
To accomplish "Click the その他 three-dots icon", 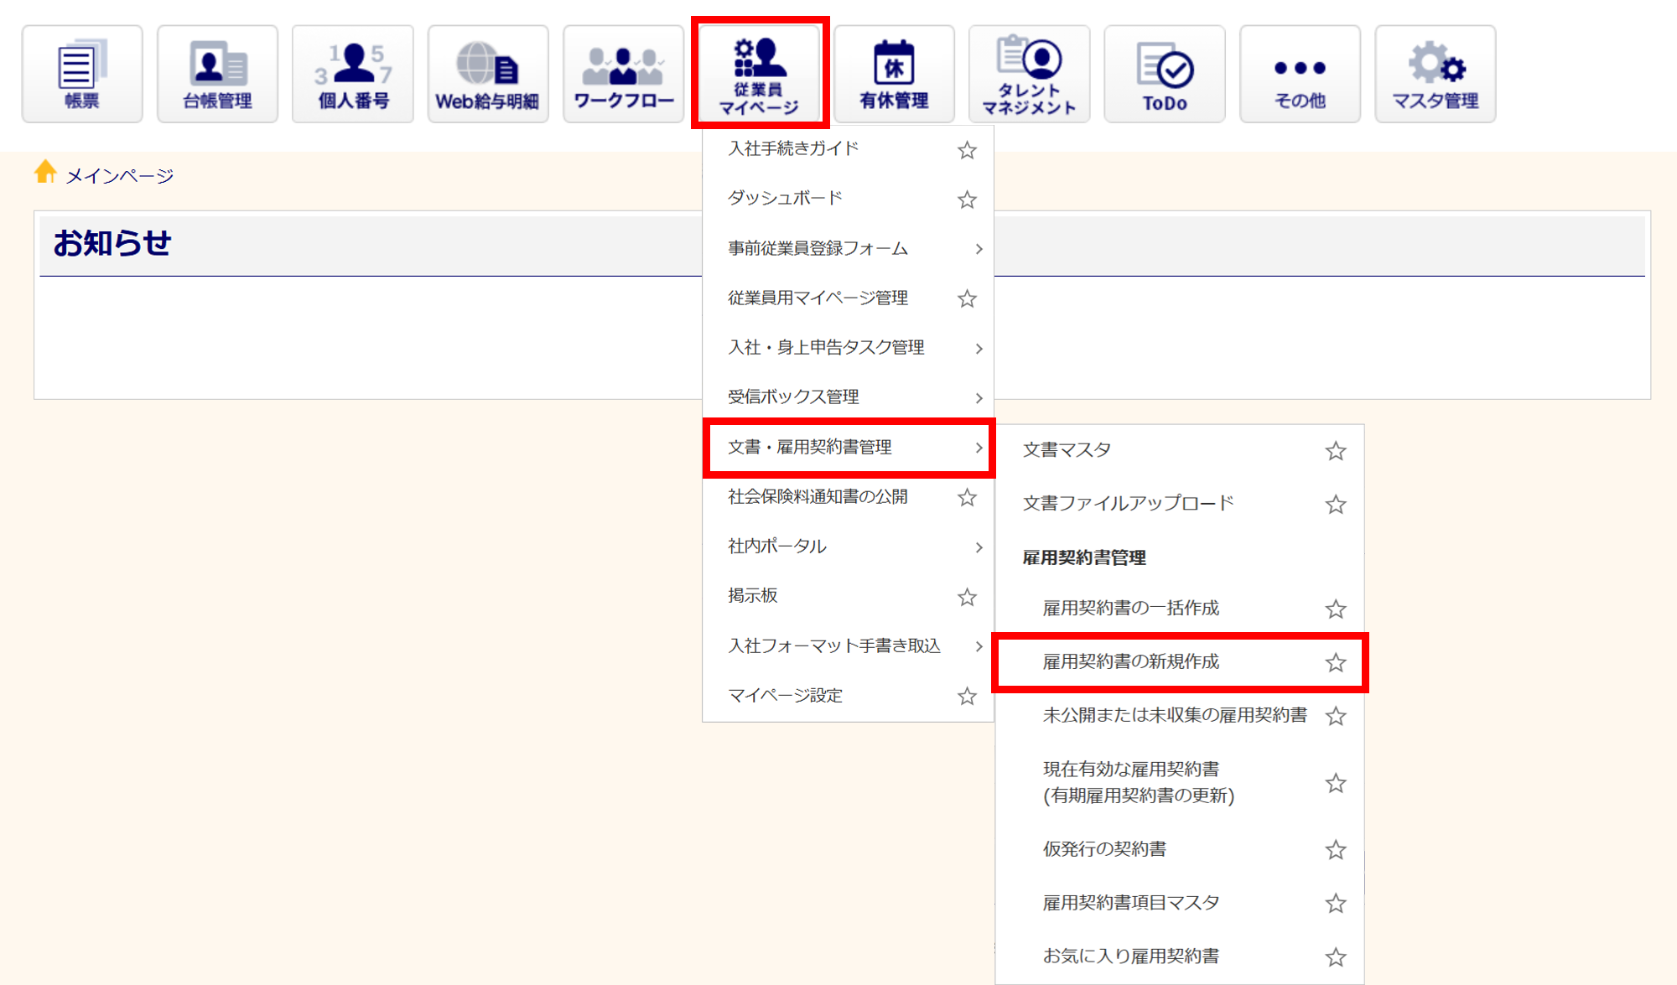I will click(1300, 74).
